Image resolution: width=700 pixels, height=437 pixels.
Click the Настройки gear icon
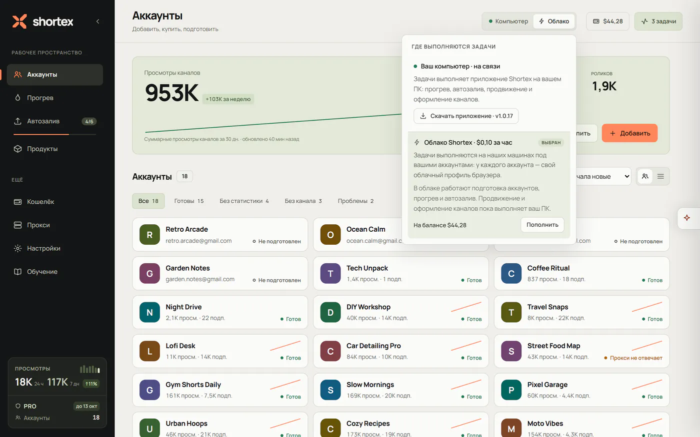coord(17,248)
